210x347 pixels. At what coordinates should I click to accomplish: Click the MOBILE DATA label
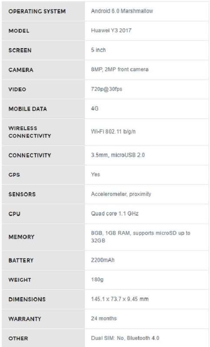pos(28,109)
